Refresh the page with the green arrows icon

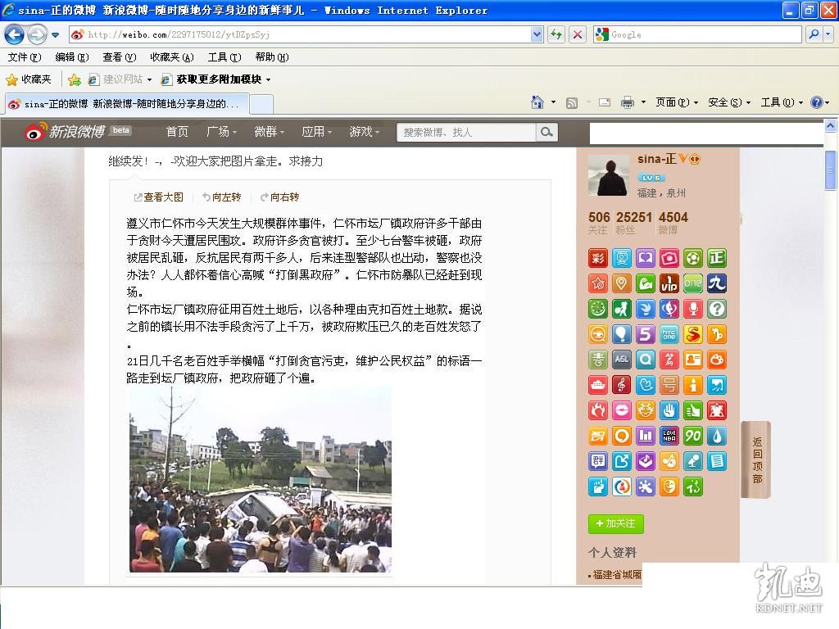click(x=556, y=34)
